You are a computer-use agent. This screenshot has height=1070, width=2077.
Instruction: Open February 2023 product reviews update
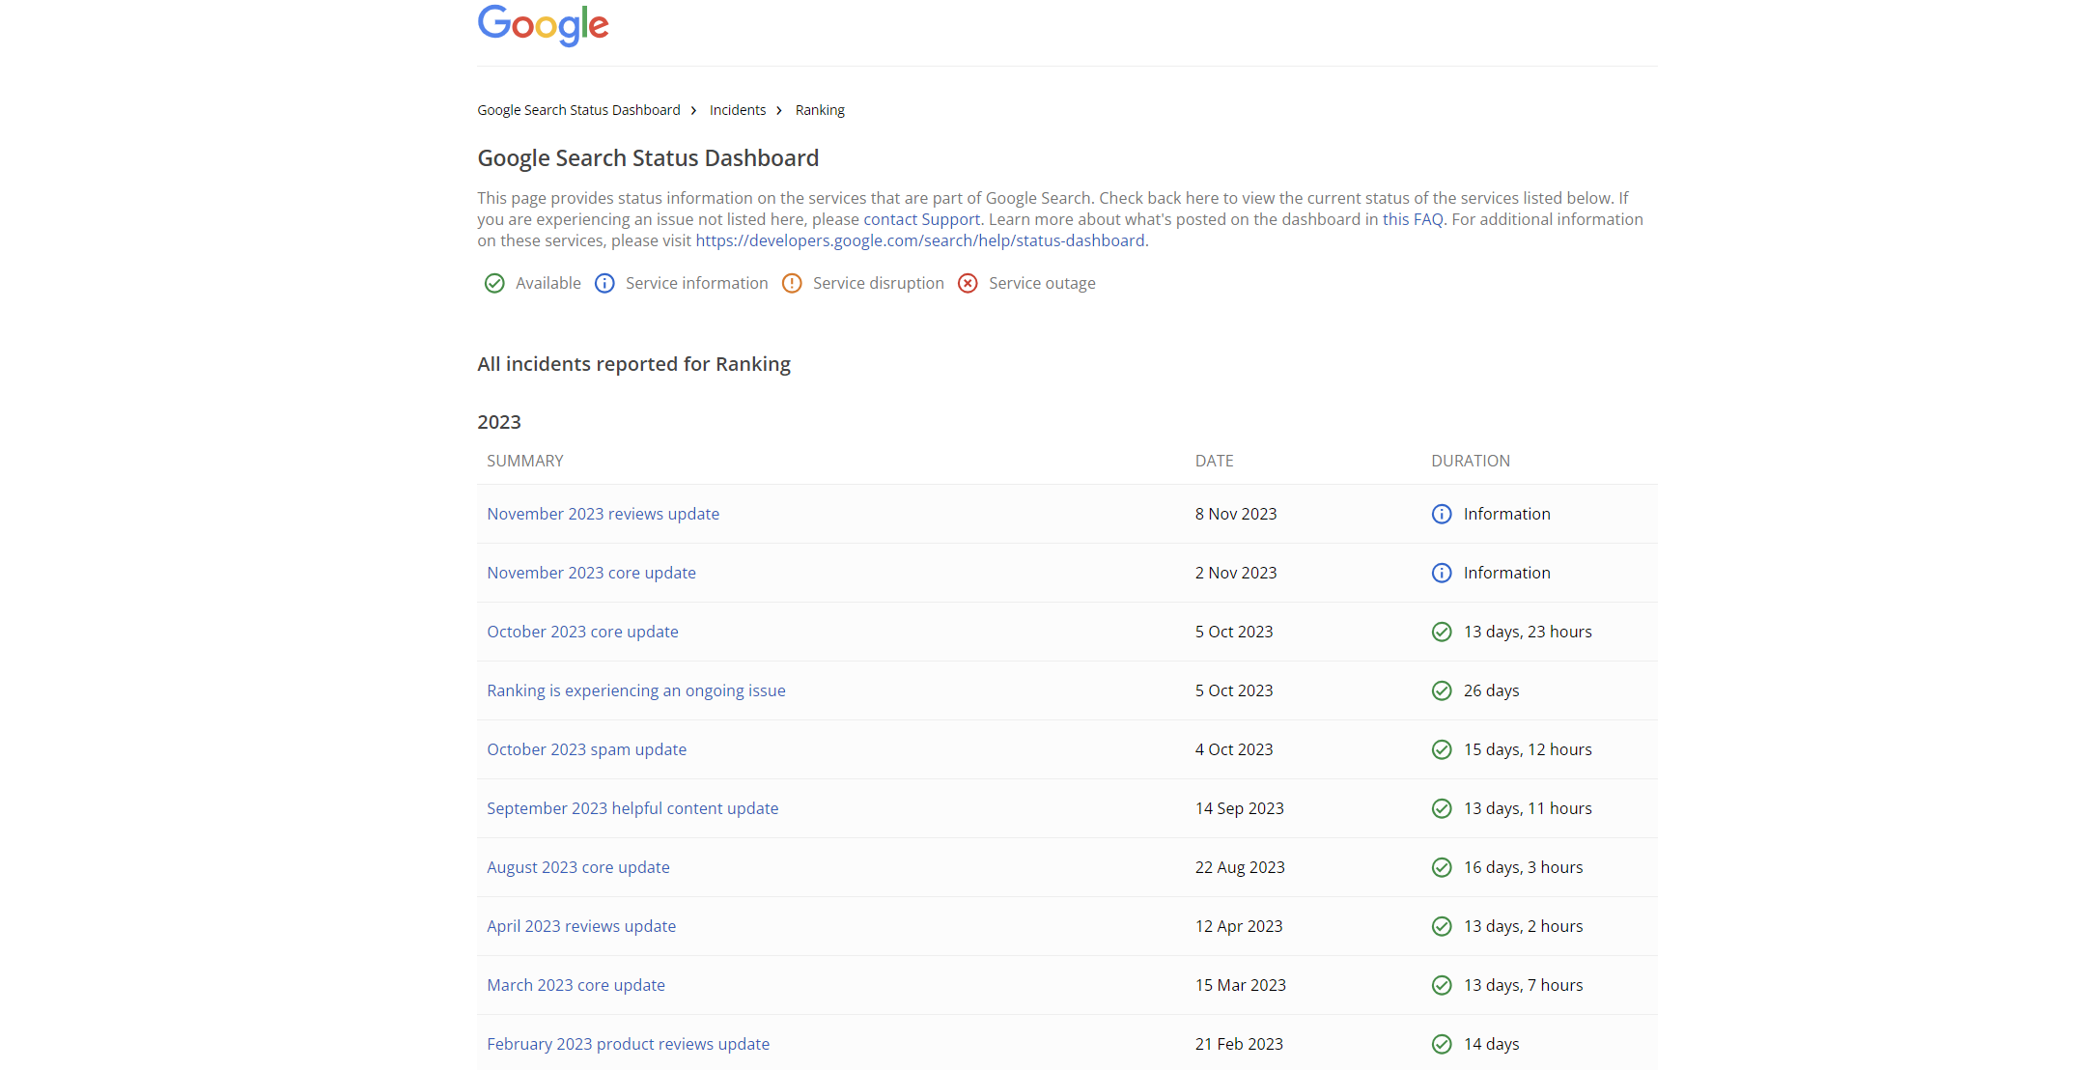pos(628,1044)
